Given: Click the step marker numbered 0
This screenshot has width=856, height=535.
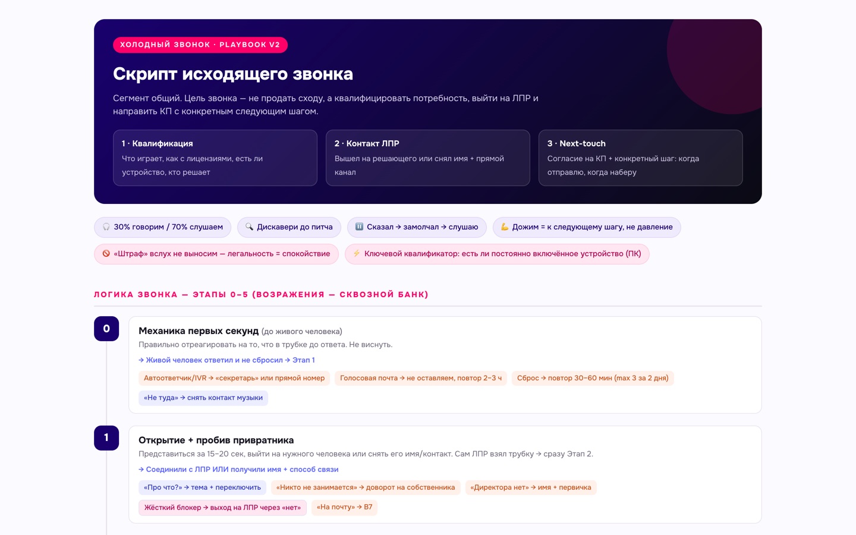Looking at the screenshot, I should click(x=106, y=329).
